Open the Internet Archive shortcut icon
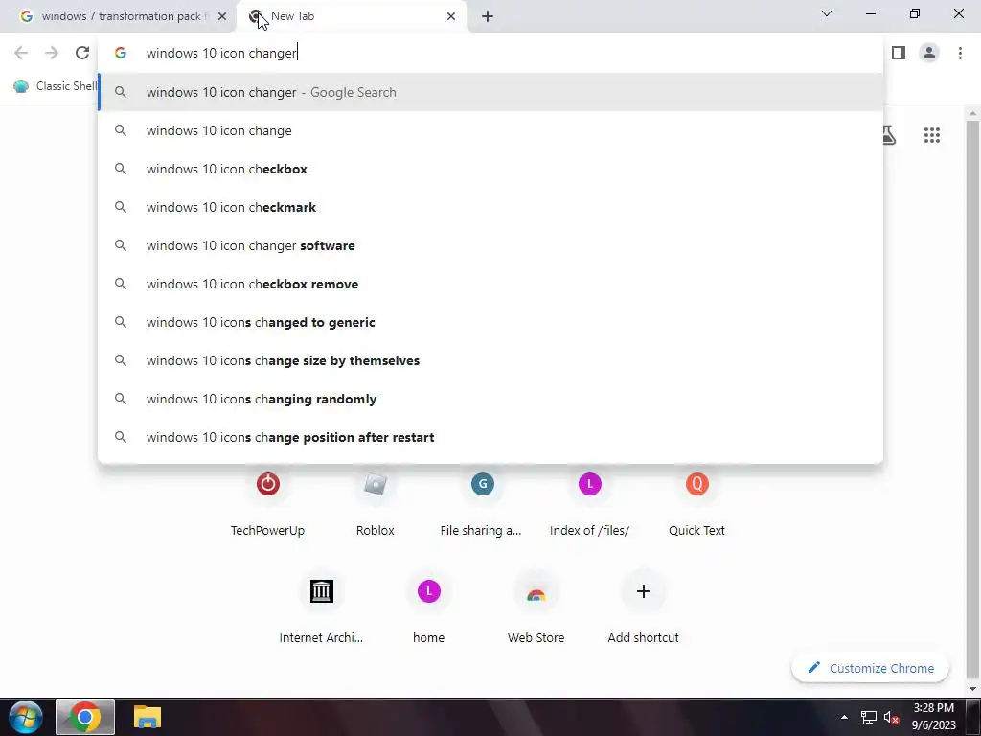The image size is (981, 736). click(322, 590)
